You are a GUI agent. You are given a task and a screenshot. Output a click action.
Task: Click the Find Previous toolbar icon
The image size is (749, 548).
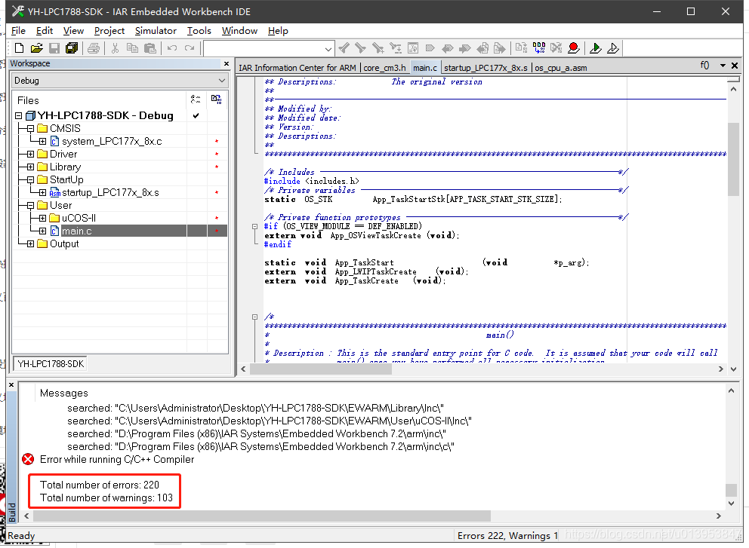(344, 48)
